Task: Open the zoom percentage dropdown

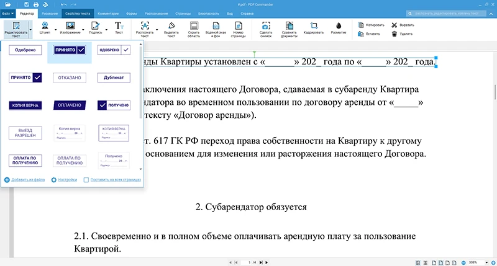Action: coord(486,262)
